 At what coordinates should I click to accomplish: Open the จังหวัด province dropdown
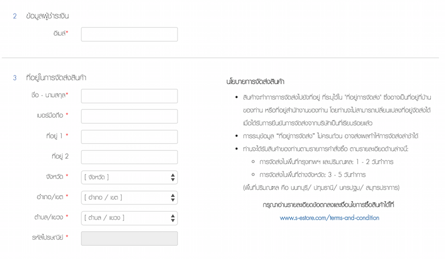tap(129, 177)
